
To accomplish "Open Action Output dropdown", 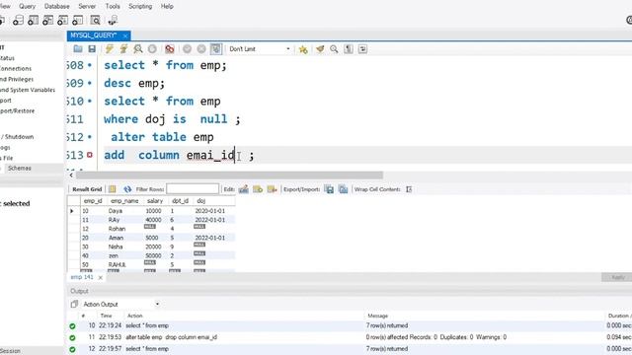I will click(x=120, y=305).
